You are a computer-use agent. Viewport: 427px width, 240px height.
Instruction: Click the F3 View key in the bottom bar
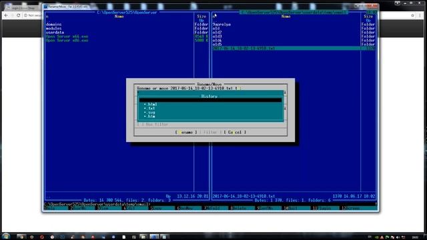pos(109,208)
